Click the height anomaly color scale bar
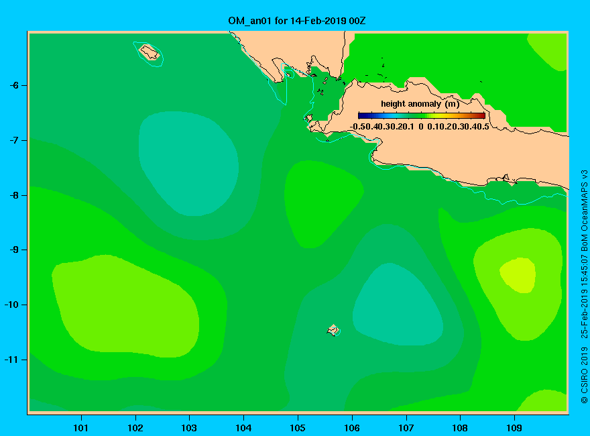Screen dimensions: 590x436 pyautogui.click(x=422, y=115)
